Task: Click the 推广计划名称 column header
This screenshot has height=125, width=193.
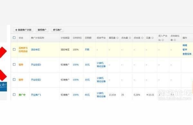Action: [x=38, y=38]
